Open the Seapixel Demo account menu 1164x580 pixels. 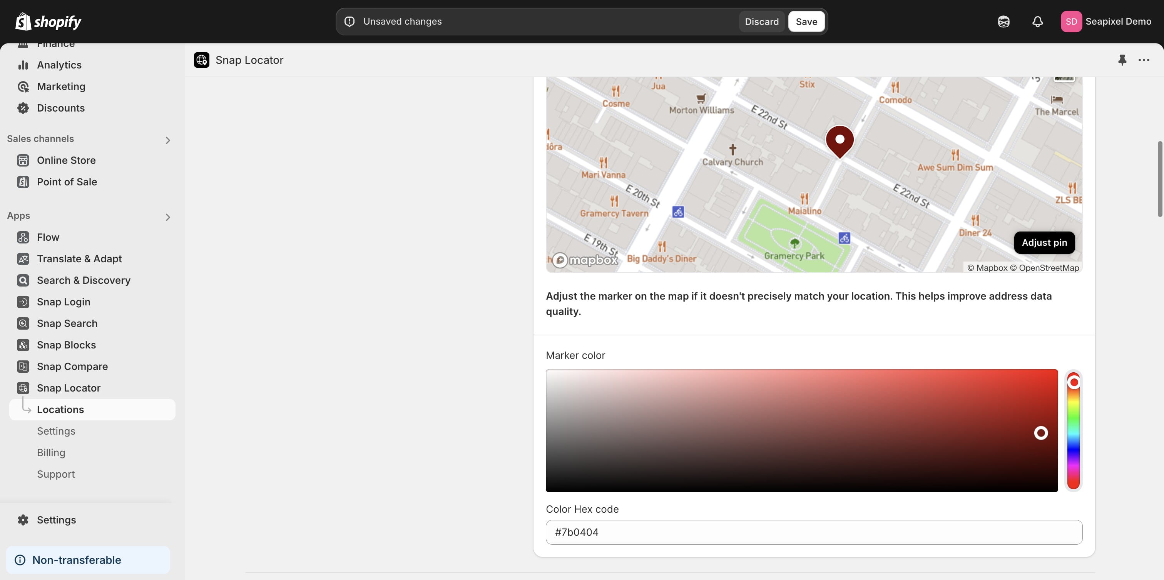(1106, 22)
